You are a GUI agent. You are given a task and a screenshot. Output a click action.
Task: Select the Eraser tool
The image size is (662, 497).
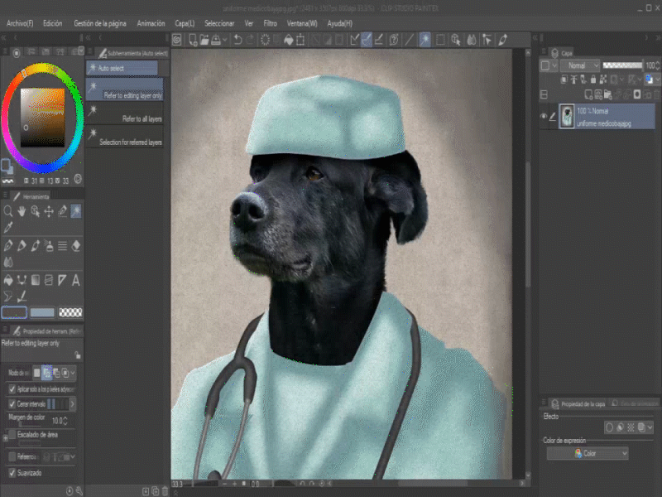(x=76, y=245)
